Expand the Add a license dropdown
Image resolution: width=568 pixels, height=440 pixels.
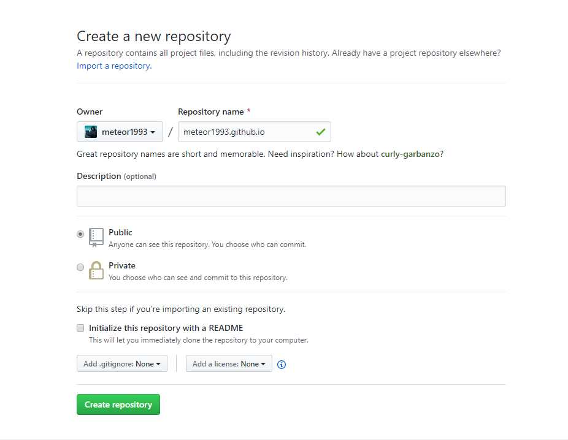click(x=229, y=364)
